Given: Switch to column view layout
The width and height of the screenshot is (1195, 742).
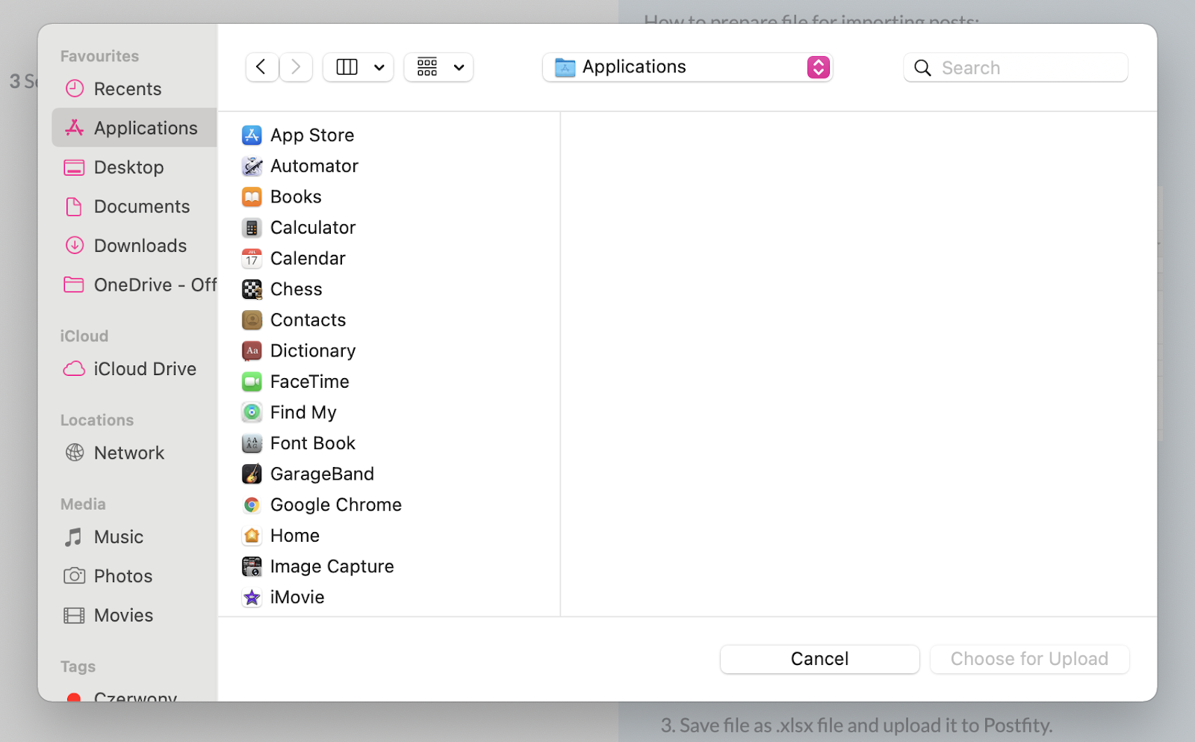Looking at the screenshot, I should (x=347, y=67).
